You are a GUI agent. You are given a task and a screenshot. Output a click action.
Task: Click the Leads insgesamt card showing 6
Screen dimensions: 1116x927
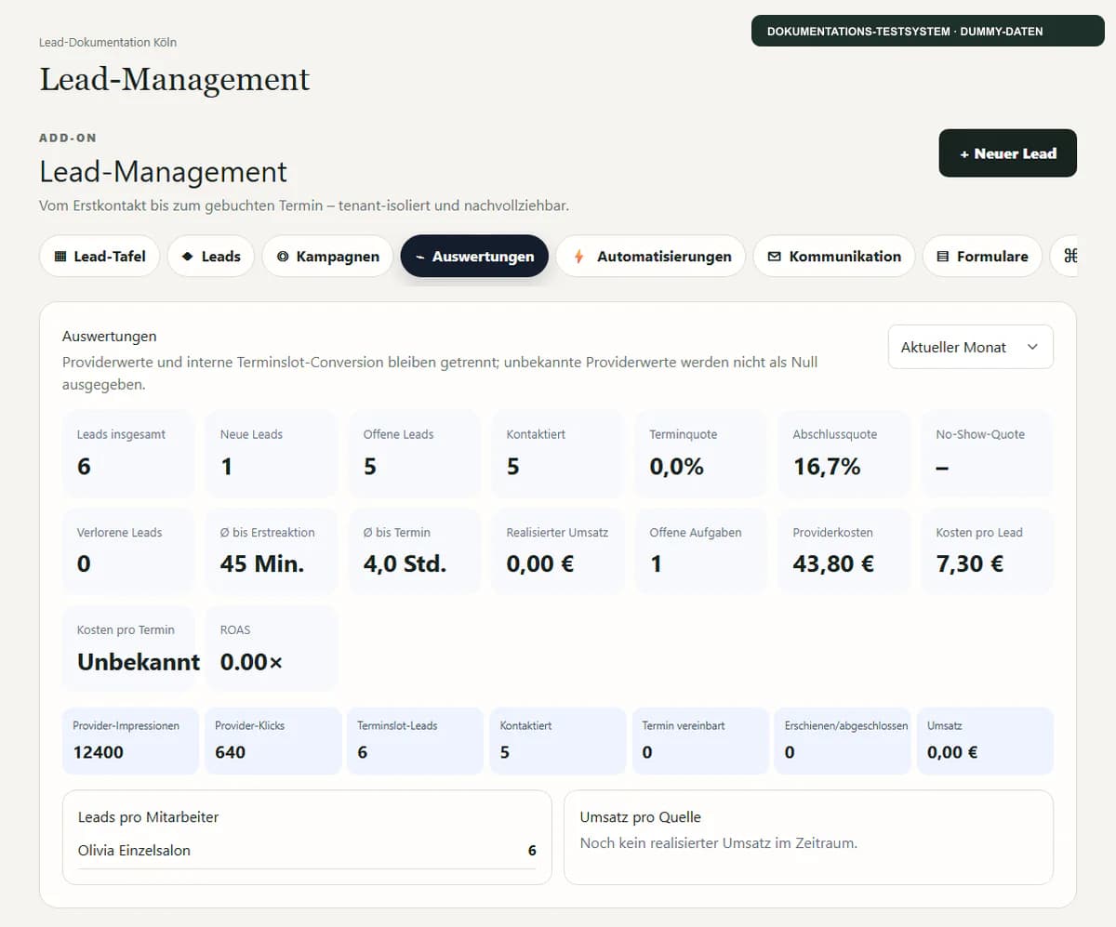[128, 454]
